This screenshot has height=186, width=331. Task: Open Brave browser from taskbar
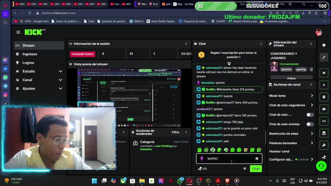point(227,181)
